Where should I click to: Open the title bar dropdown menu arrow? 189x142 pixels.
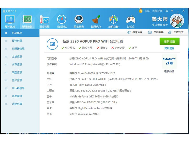click(x=172, y=11)
